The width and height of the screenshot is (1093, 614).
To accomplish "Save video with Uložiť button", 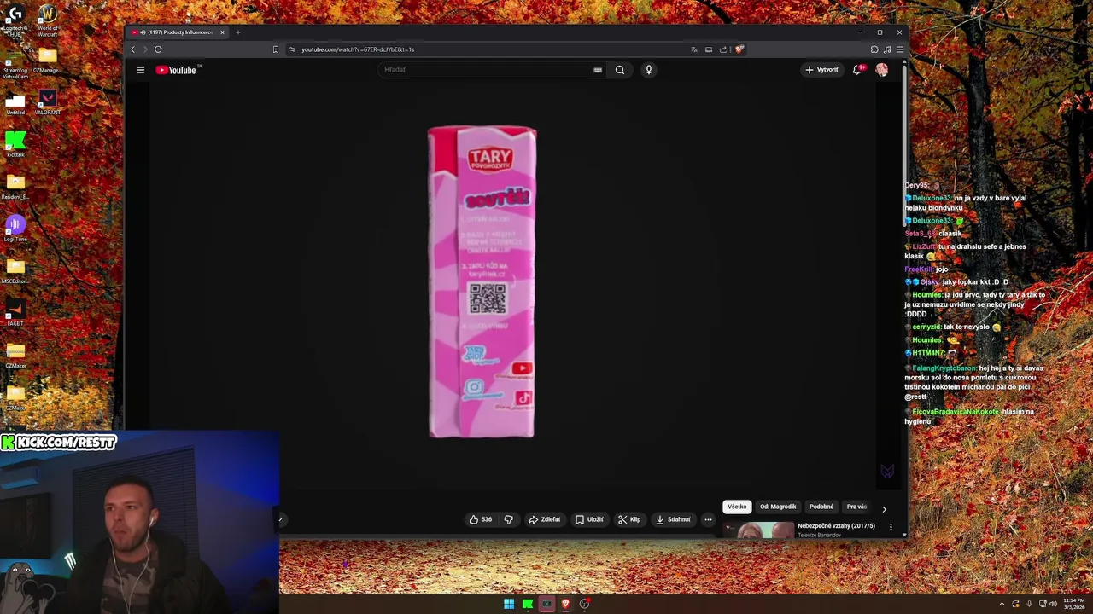I will (x=590, y=519).
